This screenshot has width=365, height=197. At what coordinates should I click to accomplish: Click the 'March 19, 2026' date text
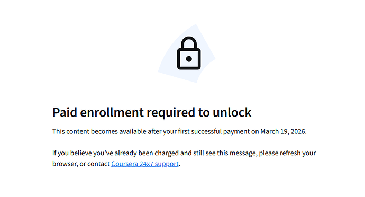click(283, 131)
